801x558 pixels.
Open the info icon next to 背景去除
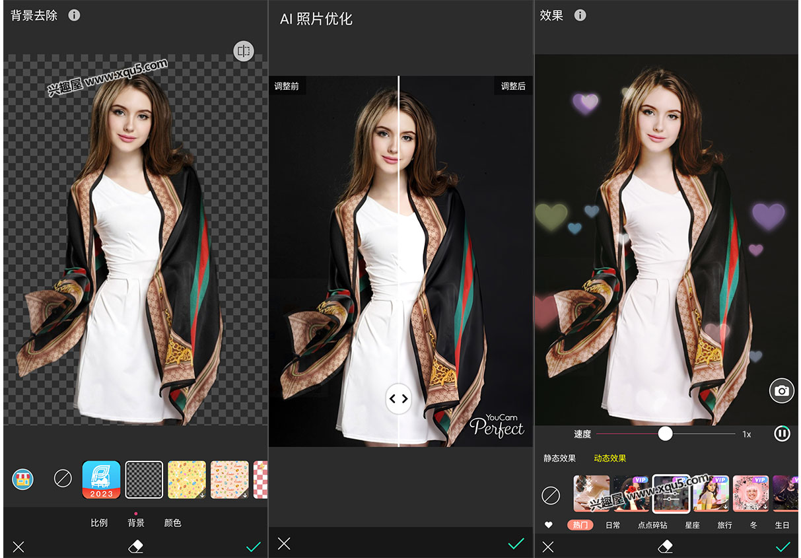coord(74,15)
